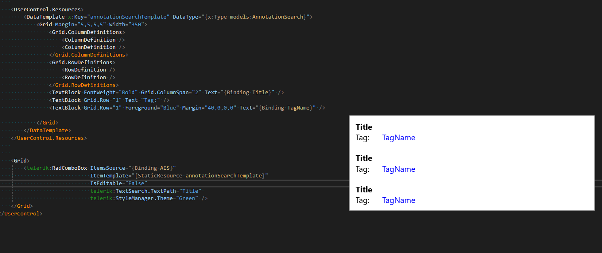Select the third Title item in the dropdown list

(364, 190)
